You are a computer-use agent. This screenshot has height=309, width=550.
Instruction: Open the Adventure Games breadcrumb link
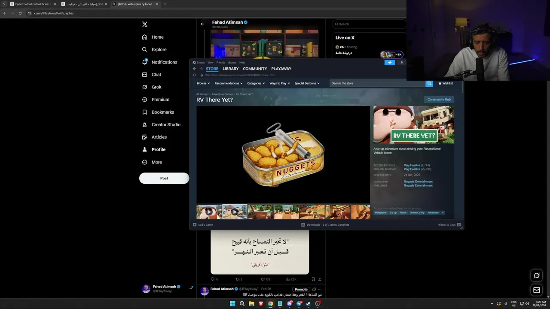click(222, 94)
